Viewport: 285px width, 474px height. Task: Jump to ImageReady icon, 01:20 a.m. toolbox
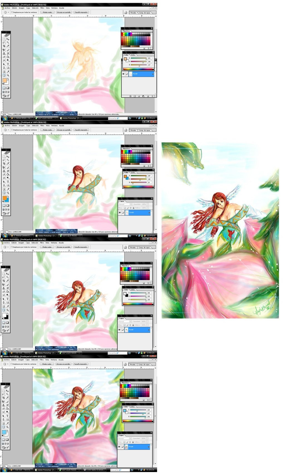(x=4, y=447)
